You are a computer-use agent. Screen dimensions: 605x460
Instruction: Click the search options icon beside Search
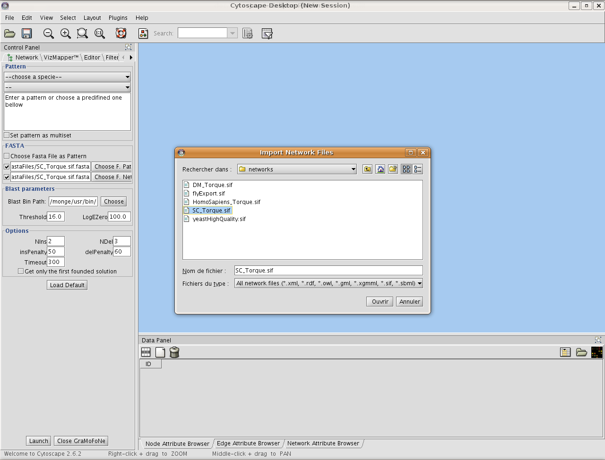(248, 34)
